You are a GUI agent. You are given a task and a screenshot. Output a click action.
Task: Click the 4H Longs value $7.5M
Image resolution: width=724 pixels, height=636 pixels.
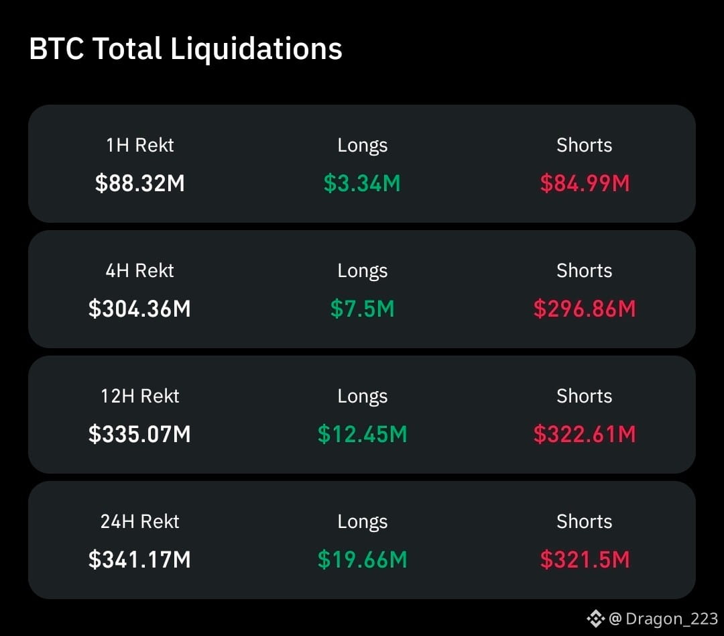(362, 309)
